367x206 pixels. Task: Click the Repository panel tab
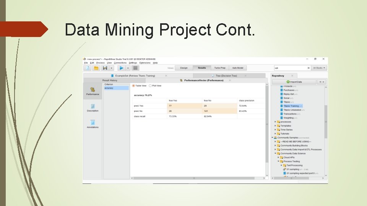pos(278,76)
